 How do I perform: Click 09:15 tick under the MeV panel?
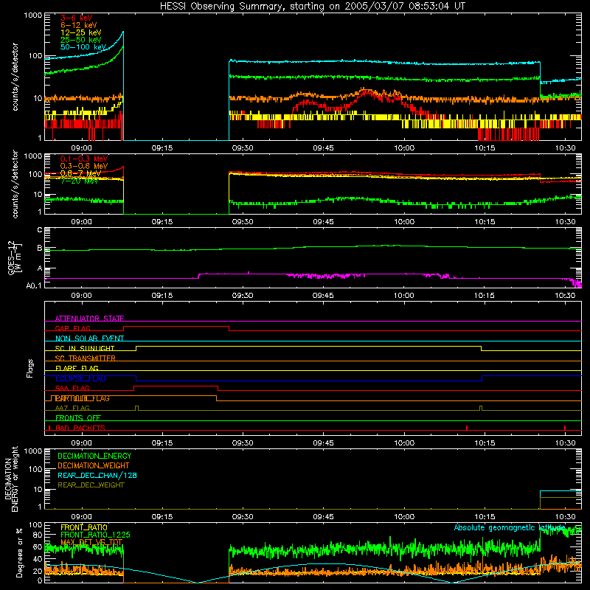click(162, 222)
